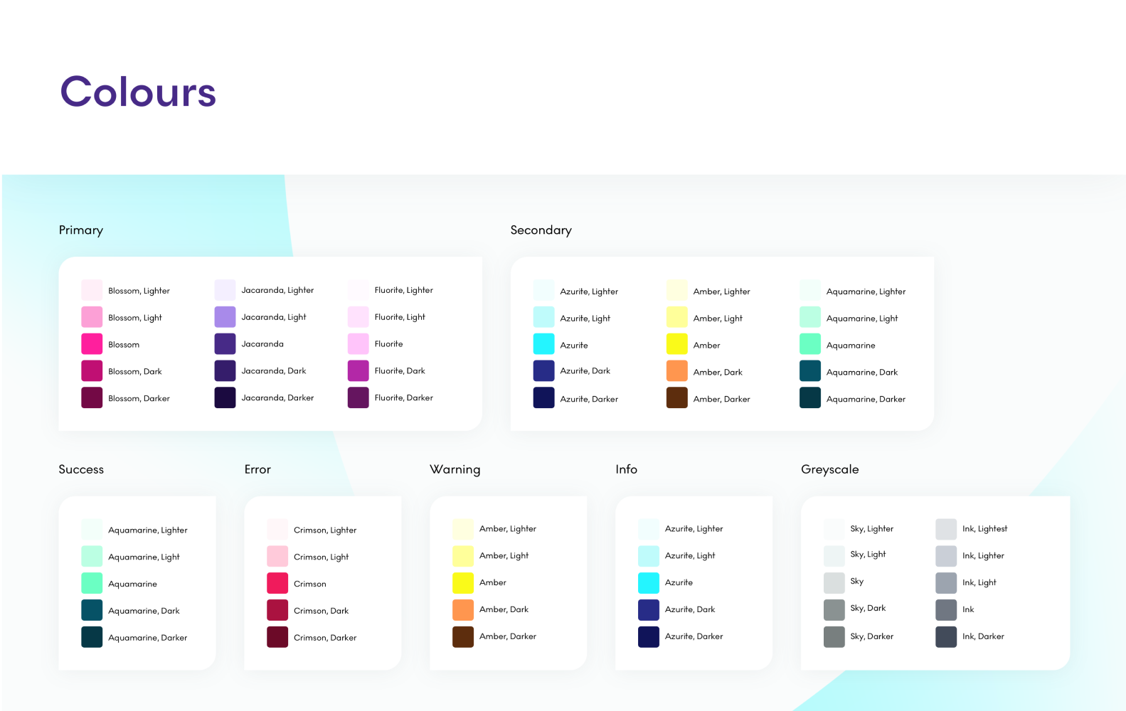The image size is (1126, 711).
Task: Choose Azurite, Dark swatch in Secondary card
Action: [x=543, y=371]
